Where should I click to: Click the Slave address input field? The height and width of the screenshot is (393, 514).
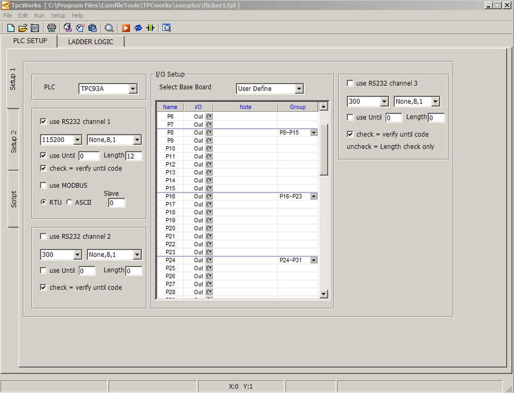point(117,203)
